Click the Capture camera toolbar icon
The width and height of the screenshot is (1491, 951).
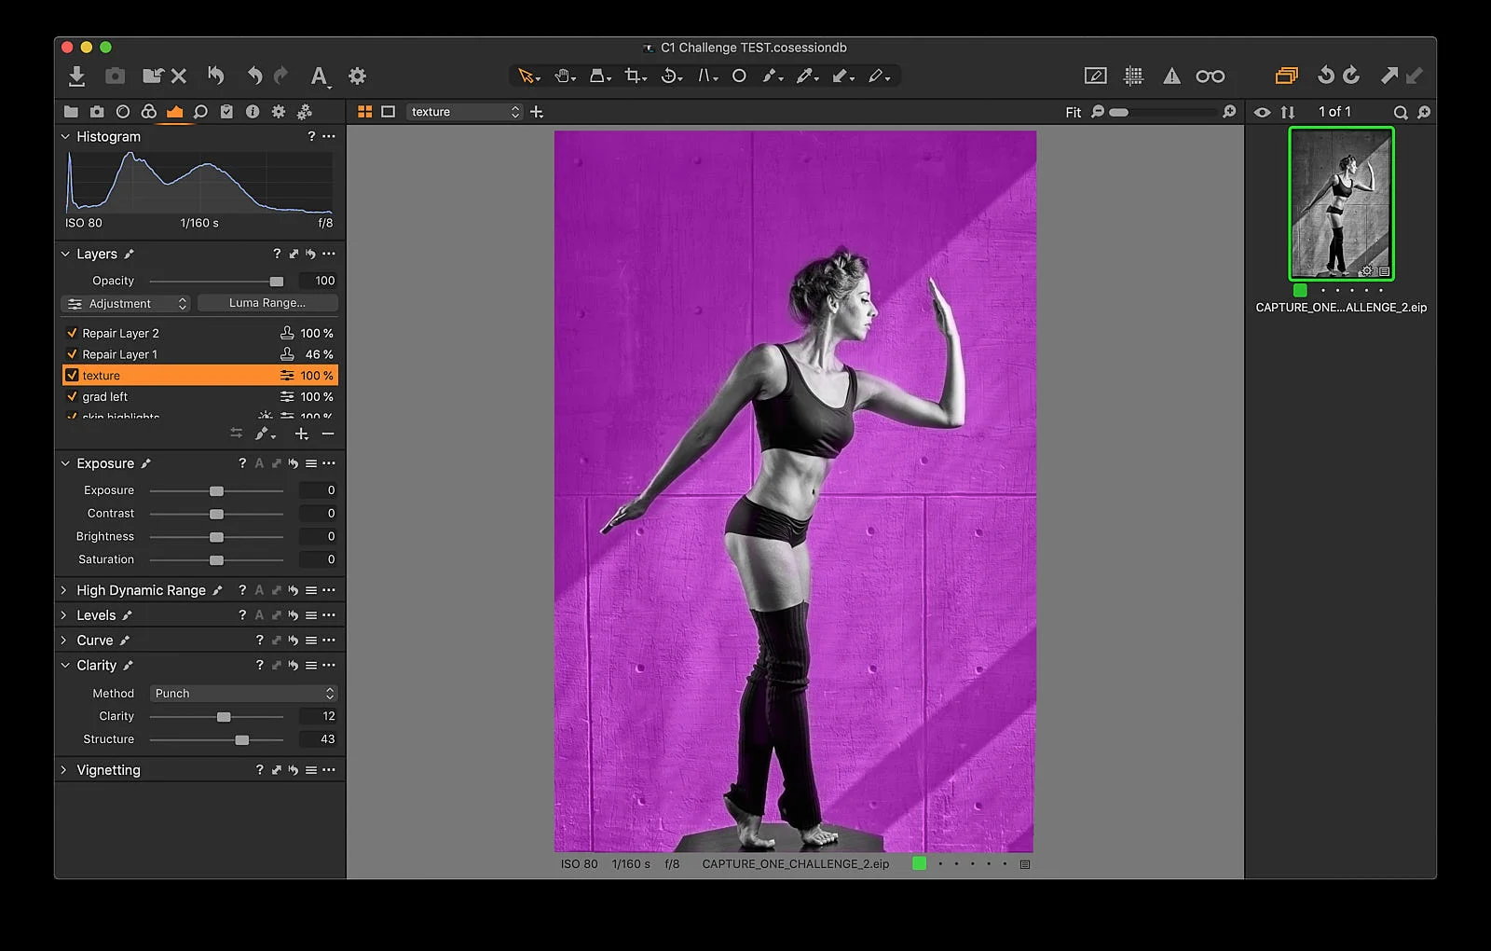pos(115,76)
